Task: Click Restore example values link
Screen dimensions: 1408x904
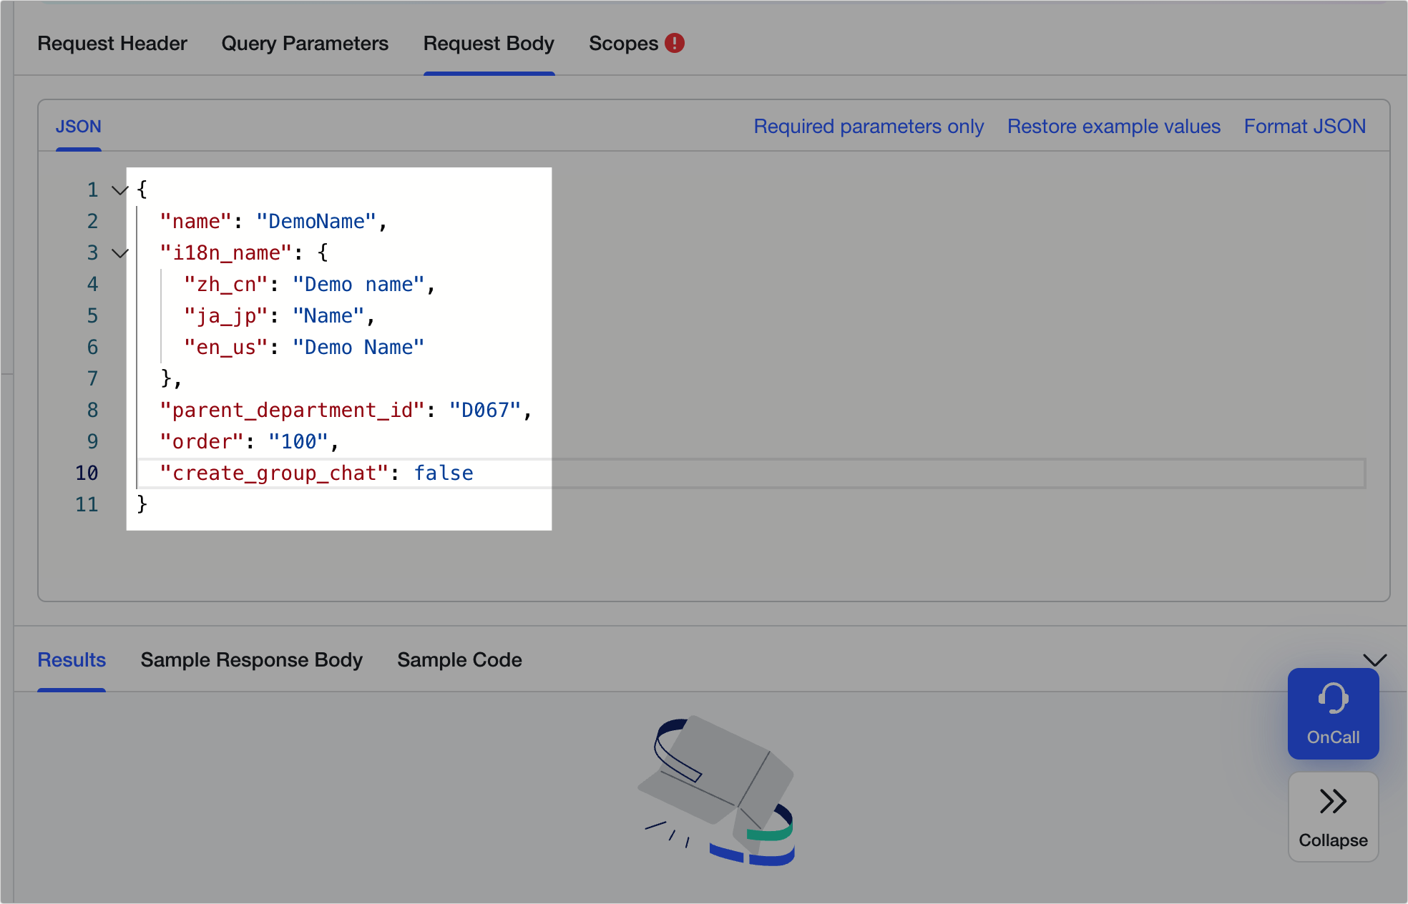Action: tap(1113, 127)
